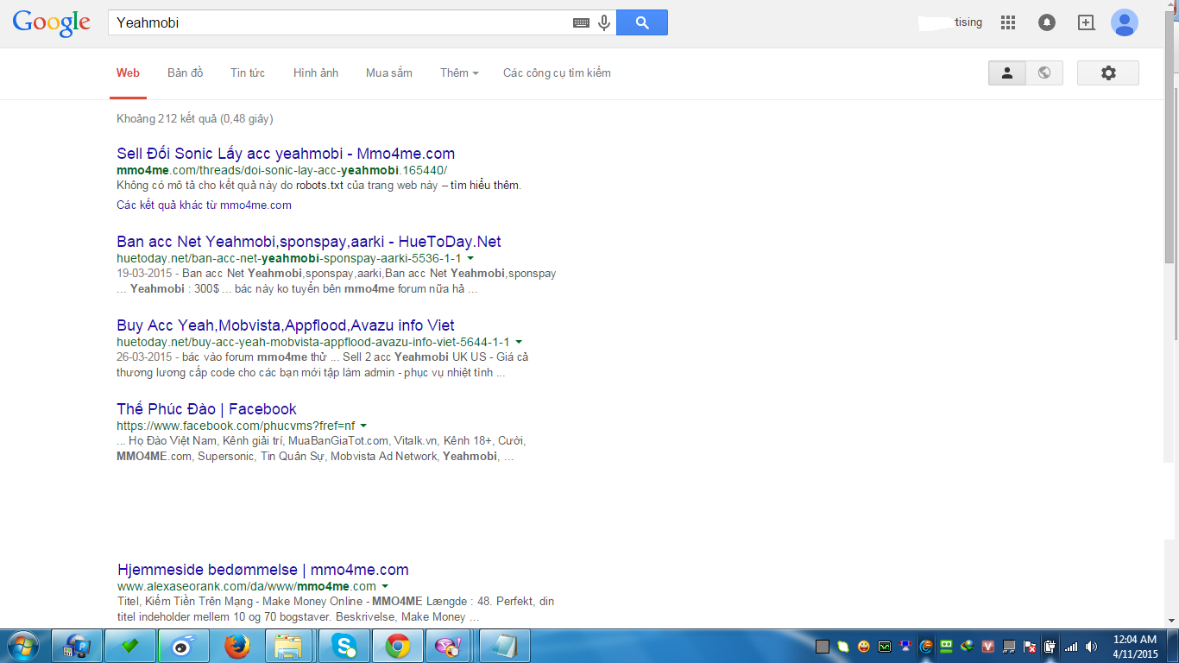The height and width of the screenshot is (663, 1179).
Task: Open the Google account avatar
Action: click(x=1125, y=23)
